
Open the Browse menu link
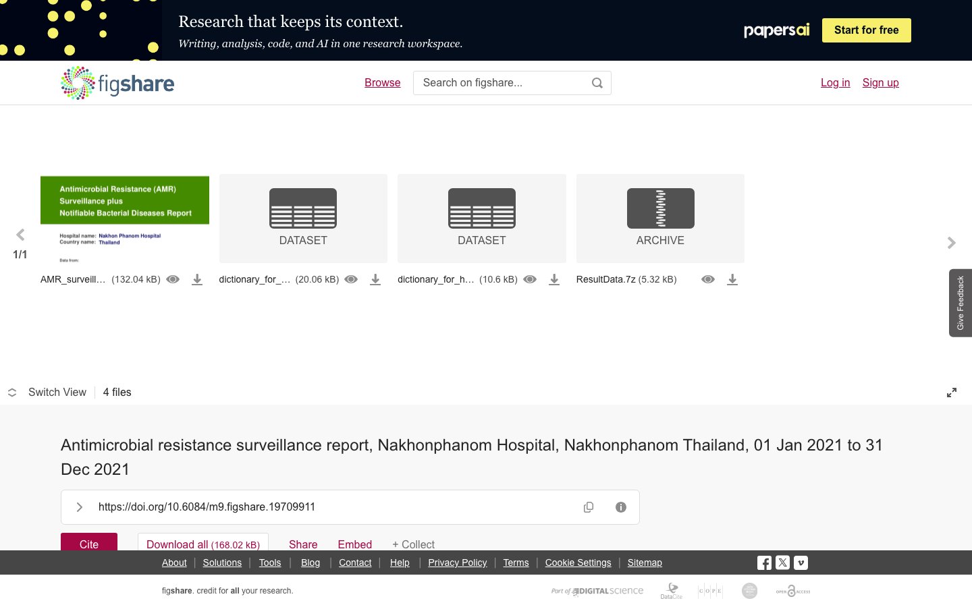383,83
